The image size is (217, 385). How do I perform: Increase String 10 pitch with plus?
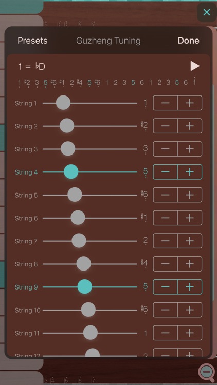click(x=190, y=310)
